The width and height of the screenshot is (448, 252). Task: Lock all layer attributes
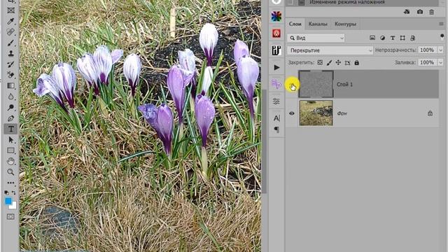356,62
